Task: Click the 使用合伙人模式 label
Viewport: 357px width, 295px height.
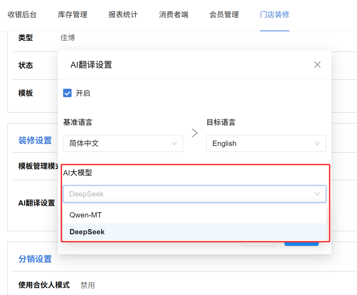Action: (x=44, y=285)
